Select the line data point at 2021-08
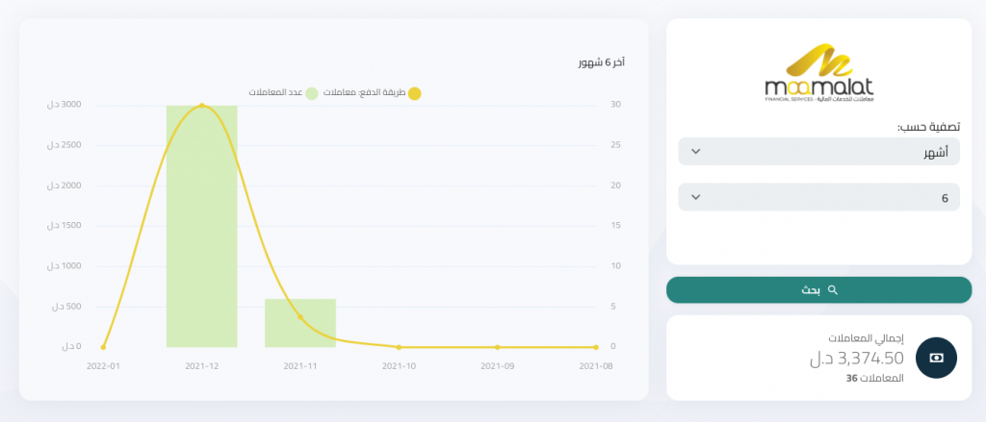986x422 pixels. (597, 347)
